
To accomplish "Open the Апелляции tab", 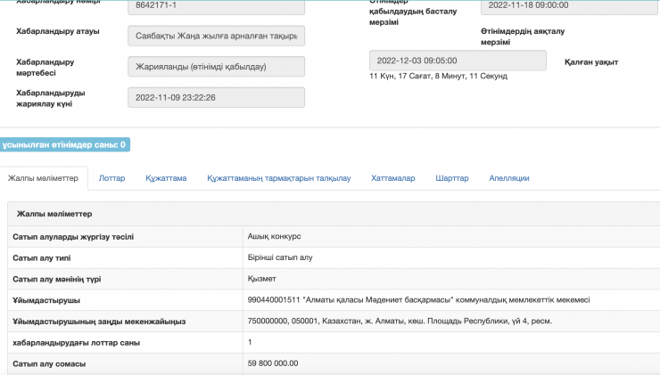I will [x=509, y=178].
